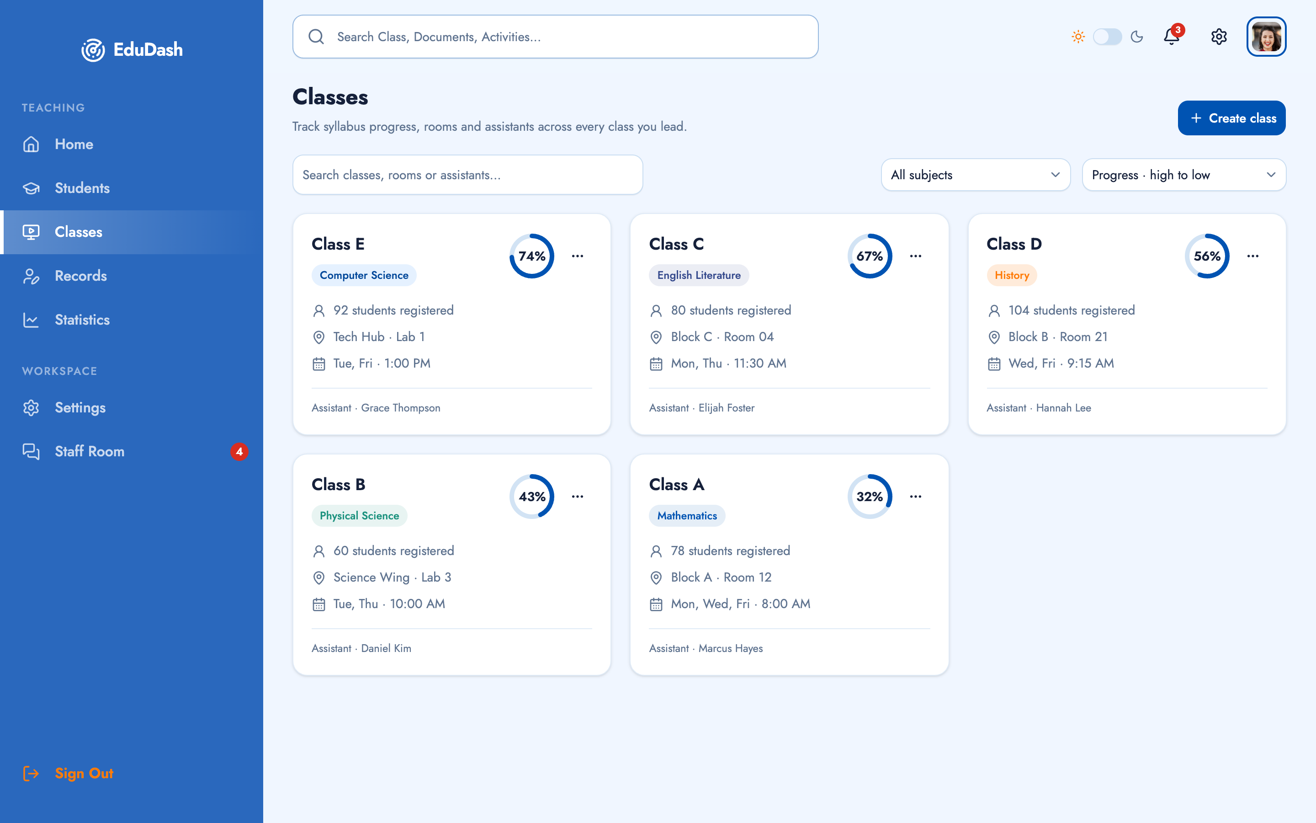Click the 74% progress ring
This screenshot has height=823, width=1316.
(x=532, y=256)
